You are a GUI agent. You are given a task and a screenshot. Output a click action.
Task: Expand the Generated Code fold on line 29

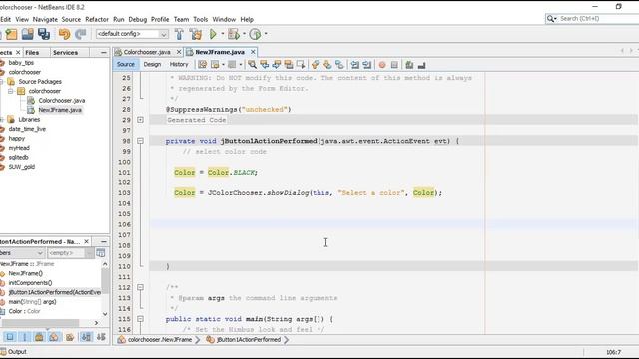pyautogui.click(x=140, y=120)
